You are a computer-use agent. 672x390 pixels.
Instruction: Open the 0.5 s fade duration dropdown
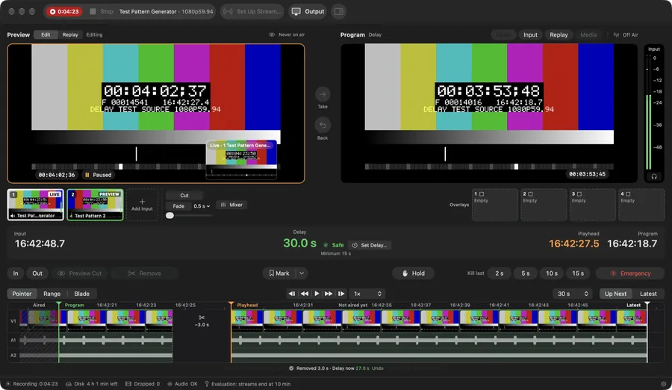[x=202, y=206]
